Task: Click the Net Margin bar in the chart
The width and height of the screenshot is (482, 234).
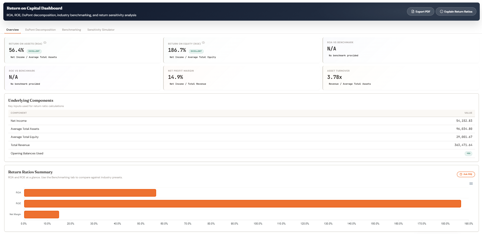Action: (x=42, y=214)
